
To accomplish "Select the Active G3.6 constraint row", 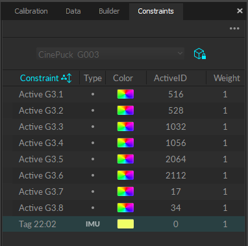I will point(124,175).
